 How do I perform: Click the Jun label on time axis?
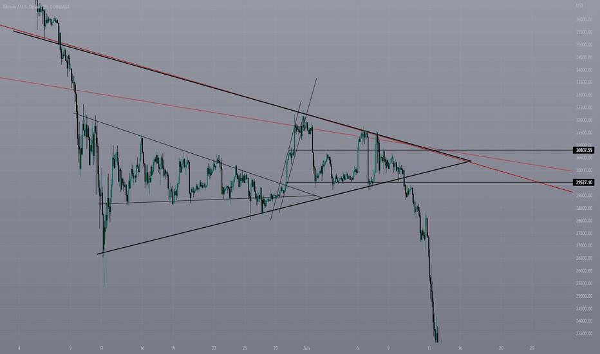click(306, 348)
